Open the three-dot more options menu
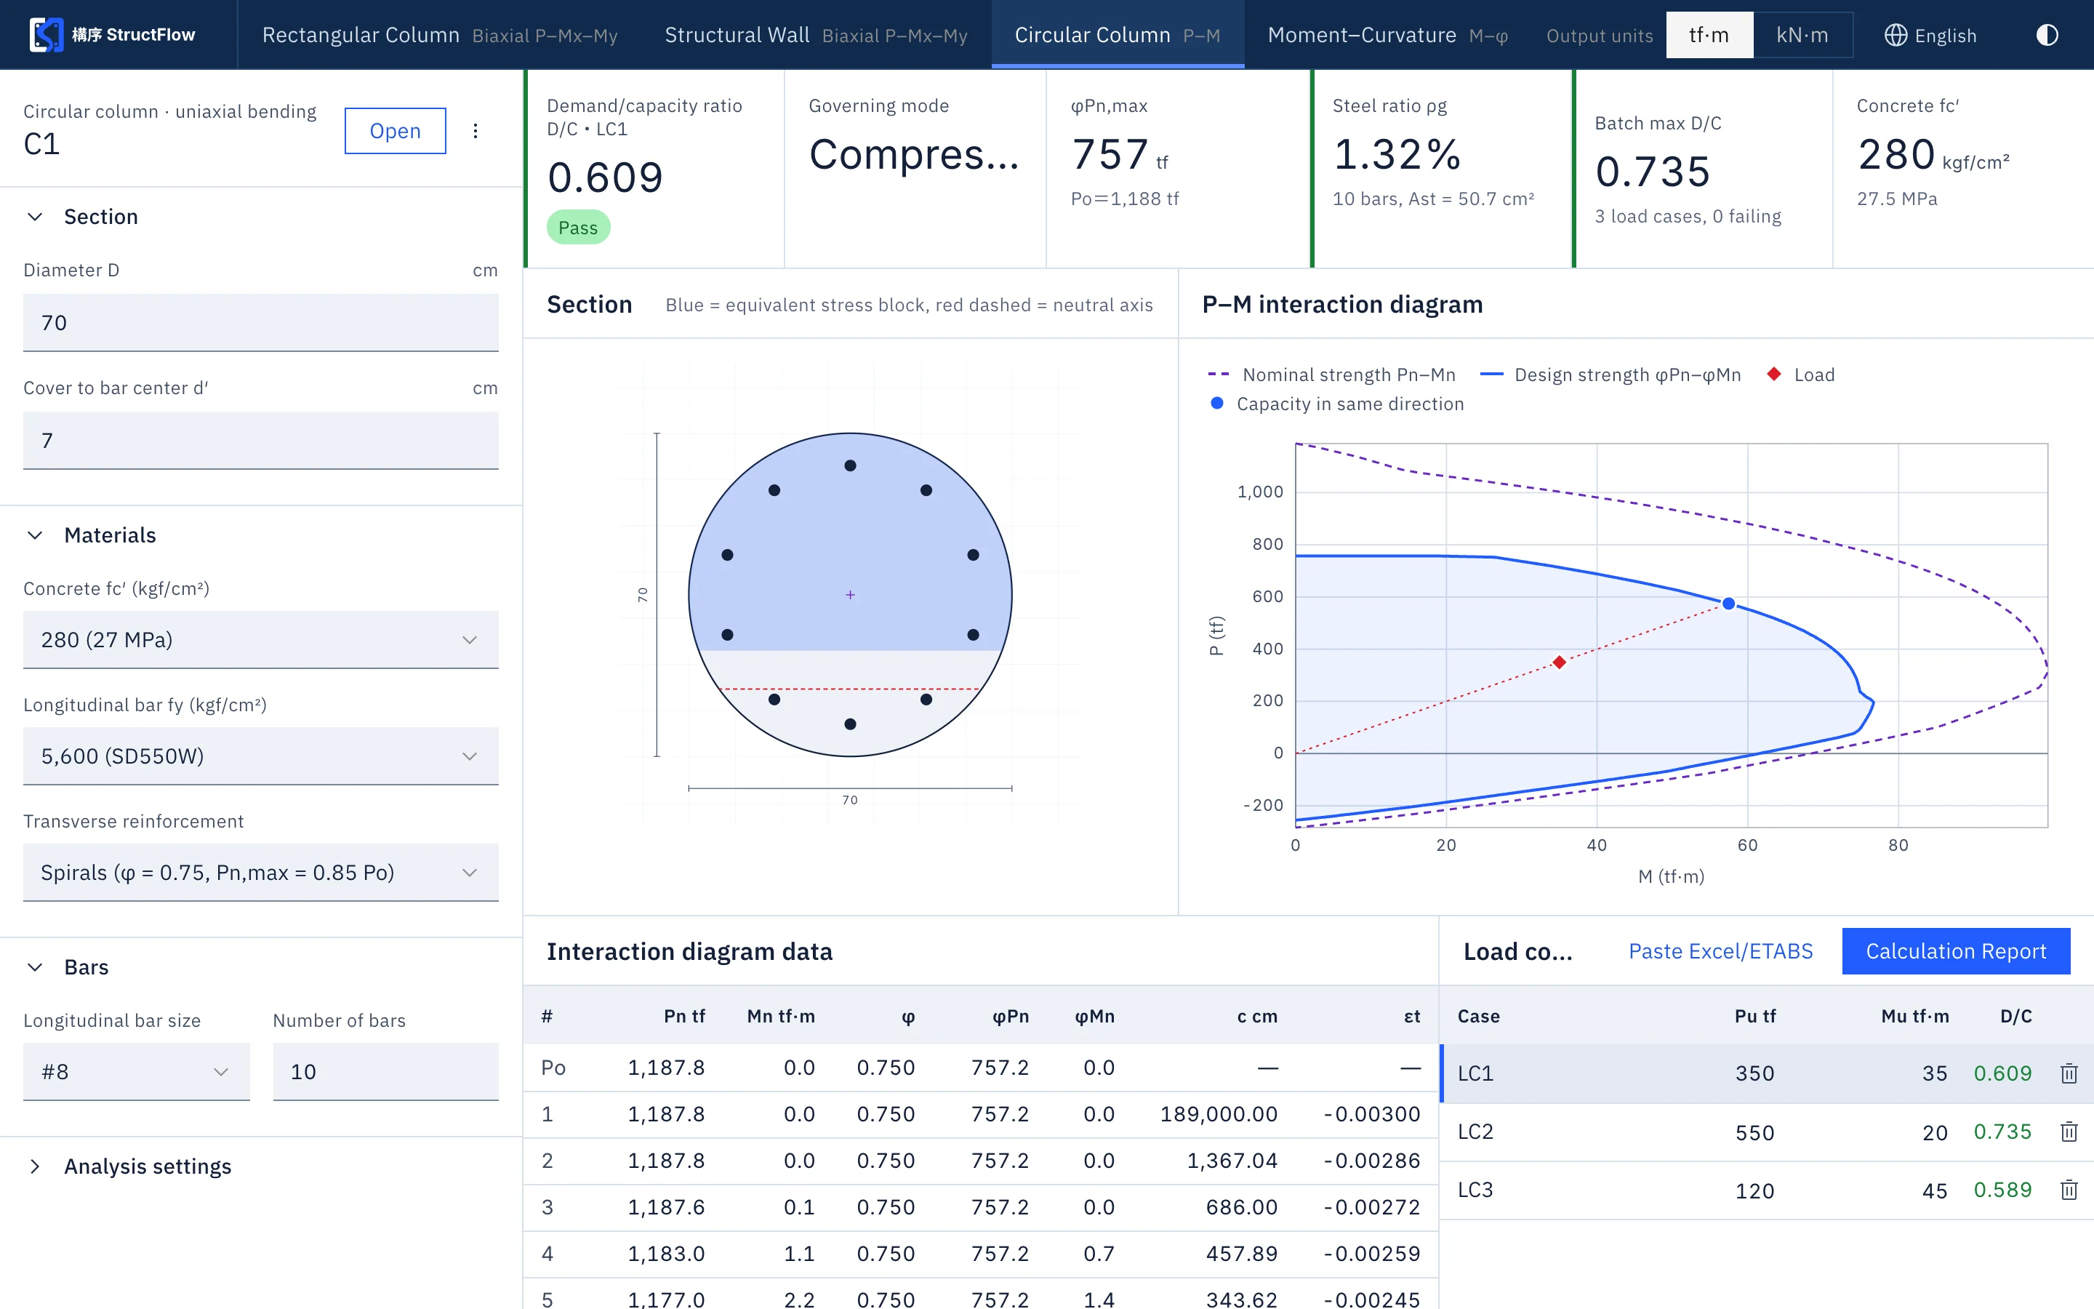 pyautogui.click(x=475, y=131)
